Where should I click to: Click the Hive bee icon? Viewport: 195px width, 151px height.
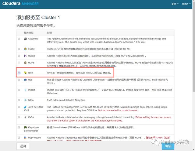pyautogui.click(x=25, y=73)
